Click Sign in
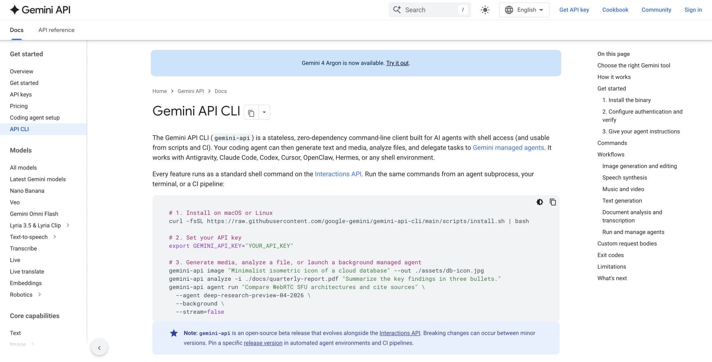This screenshot has height=362, width=712. (x=693, y=10)
